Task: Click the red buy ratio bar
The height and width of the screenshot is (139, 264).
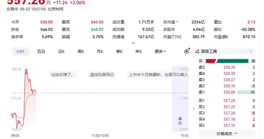Action: click(x=211, y=61)
